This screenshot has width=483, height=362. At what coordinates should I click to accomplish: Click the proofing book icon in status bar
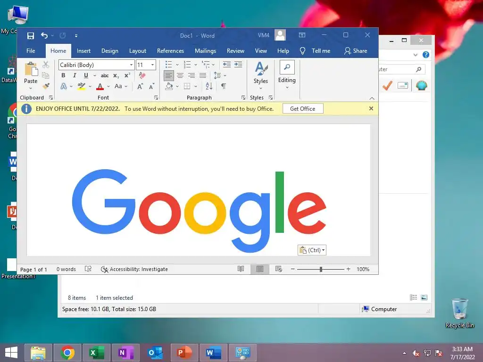[88, 269]
